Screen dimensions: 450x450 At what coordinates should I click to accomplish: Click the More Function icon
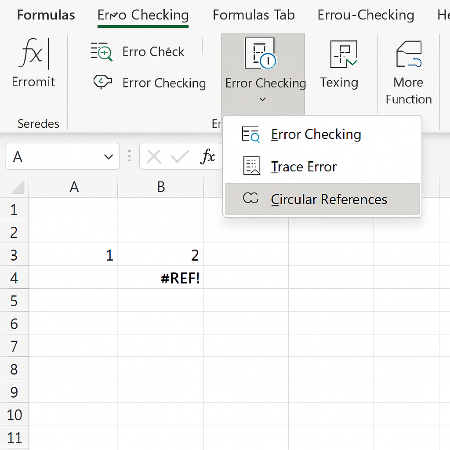click(408, 55)
